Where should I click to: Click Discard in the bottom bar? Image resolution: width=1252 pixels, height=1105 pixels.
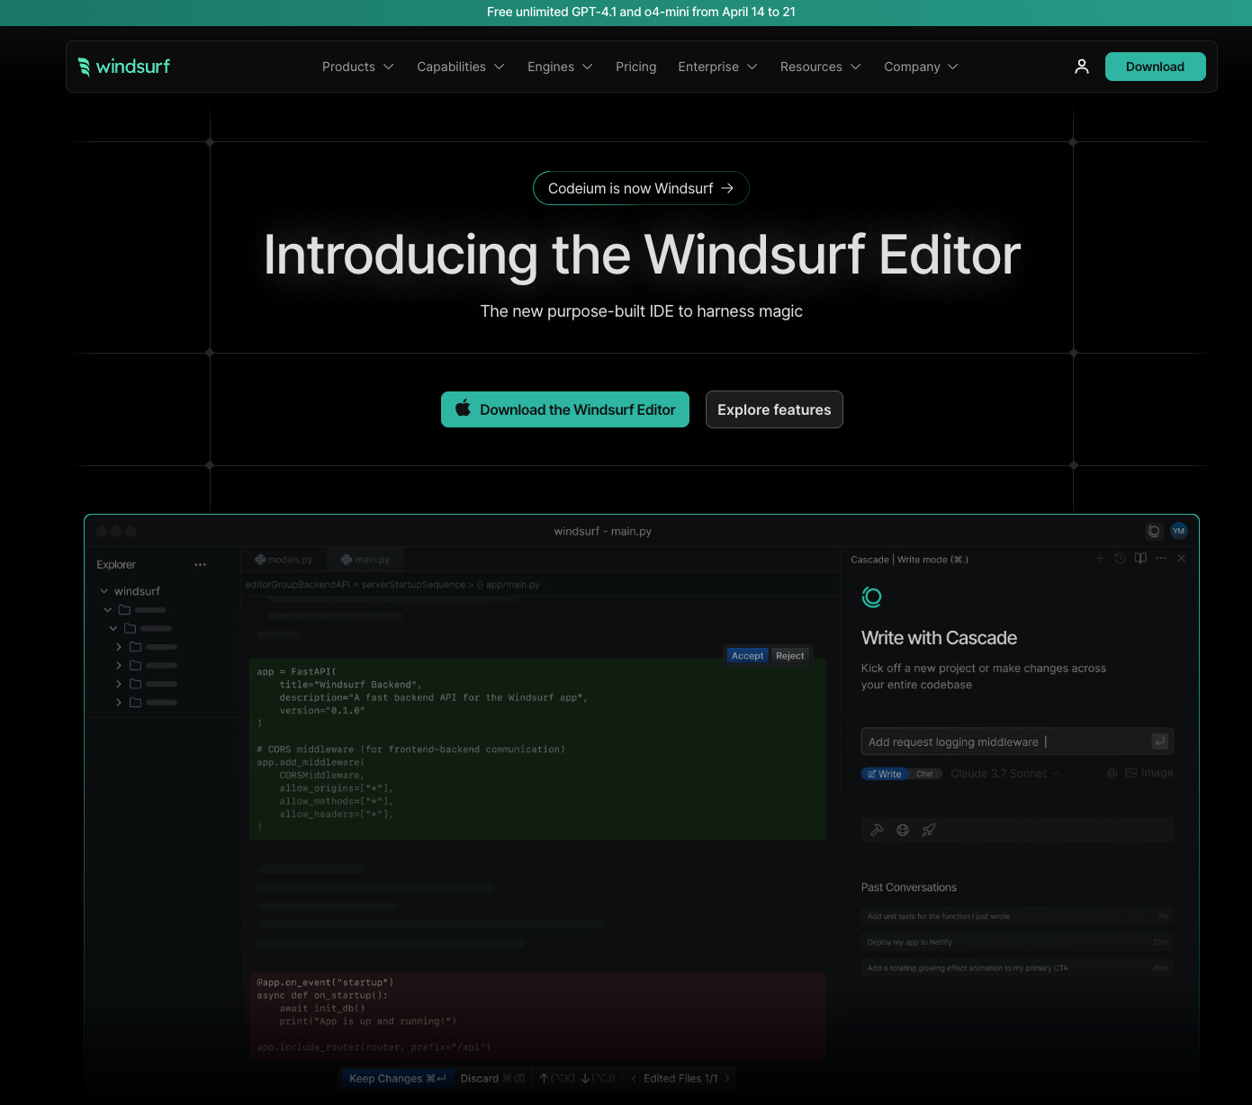click(492, 1078)
